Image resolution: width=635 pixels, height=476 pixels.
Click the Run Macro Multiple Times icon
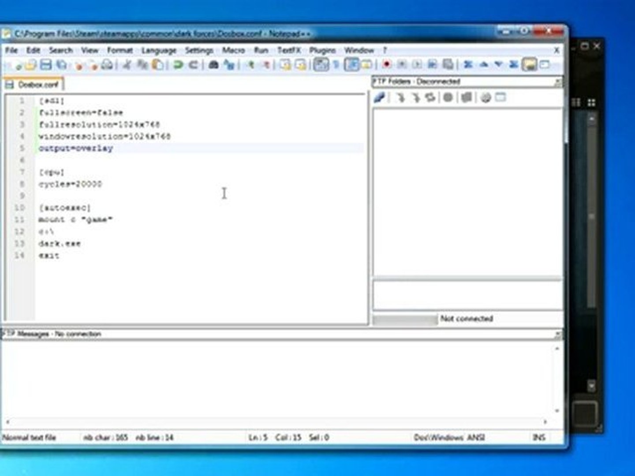click(x=433, y=65)
